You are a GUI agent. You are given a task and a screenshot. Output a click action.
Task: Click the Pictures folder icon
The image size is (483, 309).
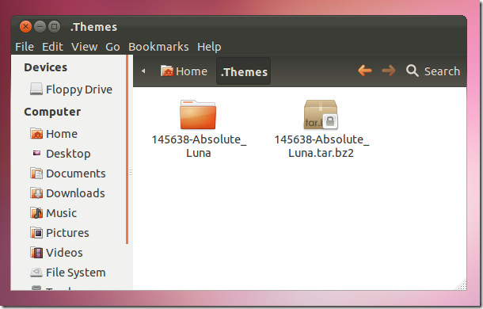click(x=36, y=232)
